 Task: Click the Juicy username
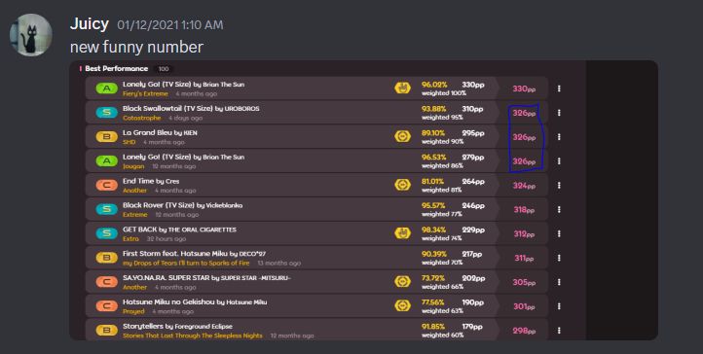[90, 23]
